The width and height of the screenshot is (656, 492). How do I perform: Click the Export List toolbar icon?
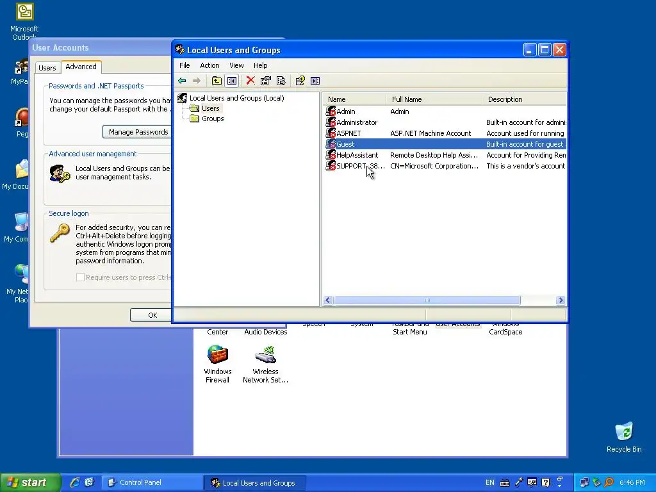point(281,81)
